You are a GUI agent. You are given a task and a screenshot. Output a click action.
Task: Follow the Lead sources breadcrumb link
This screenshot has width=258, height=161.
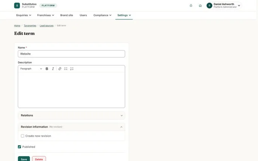[x=46, y=26]
